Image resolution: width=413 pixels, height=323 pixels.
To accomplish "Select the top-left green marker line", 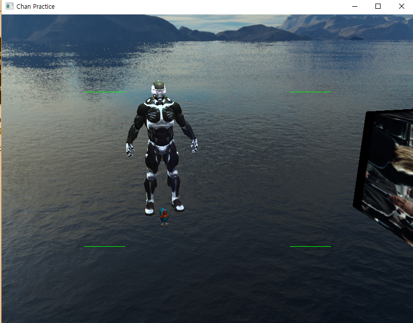I will point(105,92).
